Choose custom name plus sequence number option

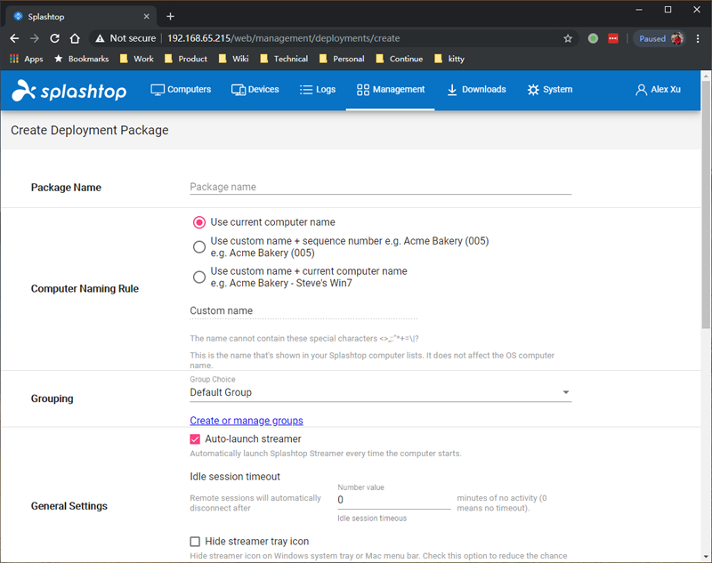(x=199, y=246)
